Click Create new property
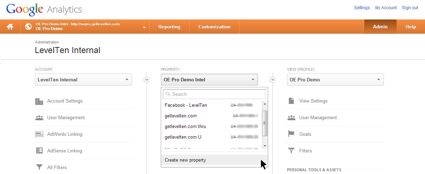Image resolution: width=425 pixels, height=174 pixels. click(214, 160)
